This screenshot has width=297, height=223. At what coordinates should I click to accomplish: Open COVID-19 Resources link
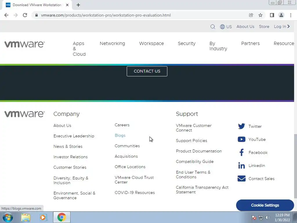click(x=135, y=193)
